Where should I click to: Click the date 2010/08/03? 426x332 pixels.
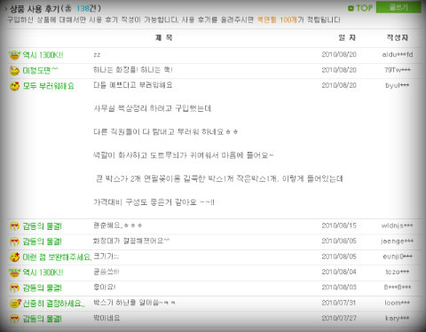coord(339,288)
